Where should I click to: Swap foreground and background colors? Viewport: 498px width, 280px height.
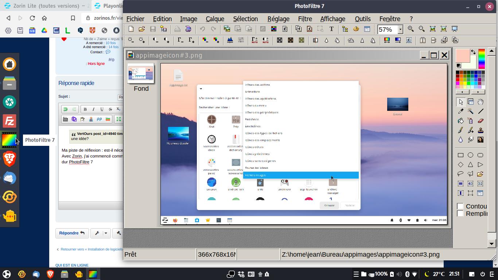click(x=473, y=52)
